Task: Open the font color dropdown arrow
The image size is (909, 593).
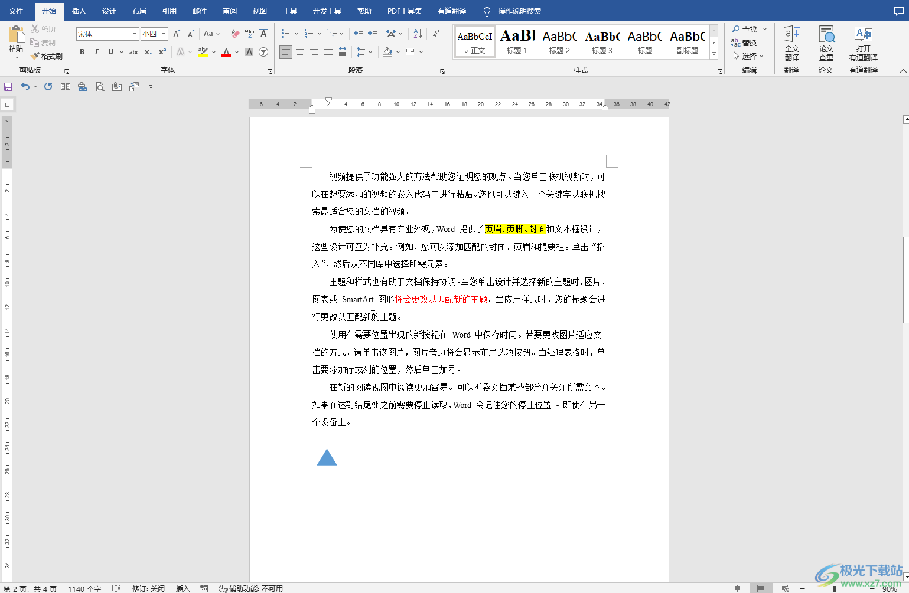Action: coord(237,52)
